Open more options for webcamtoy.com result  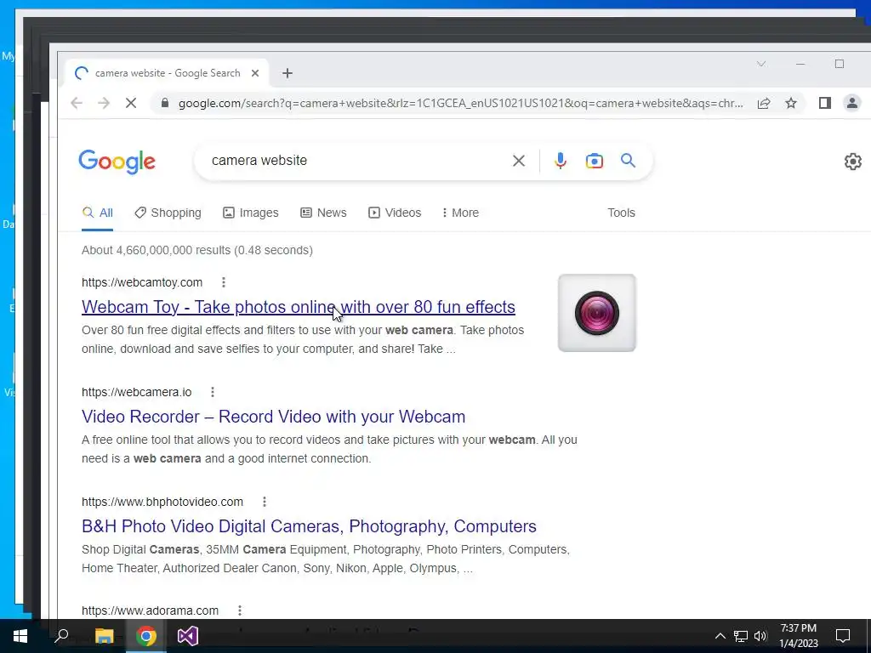click(x=224, y=282)
